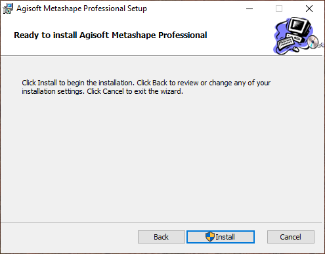Click the "installation settings. Click Cancel" text line
Viewport: 325px width, 254px height.
pyautogui.click(x=102, y=91)
